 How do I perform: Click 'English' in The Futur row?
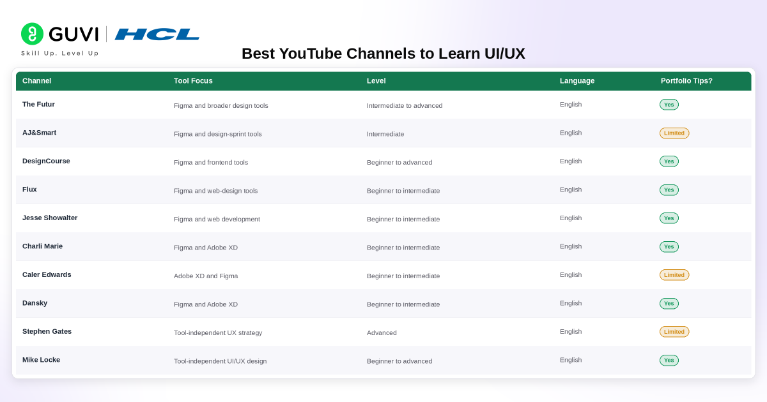pyautogui.click(x=571, y=104)
